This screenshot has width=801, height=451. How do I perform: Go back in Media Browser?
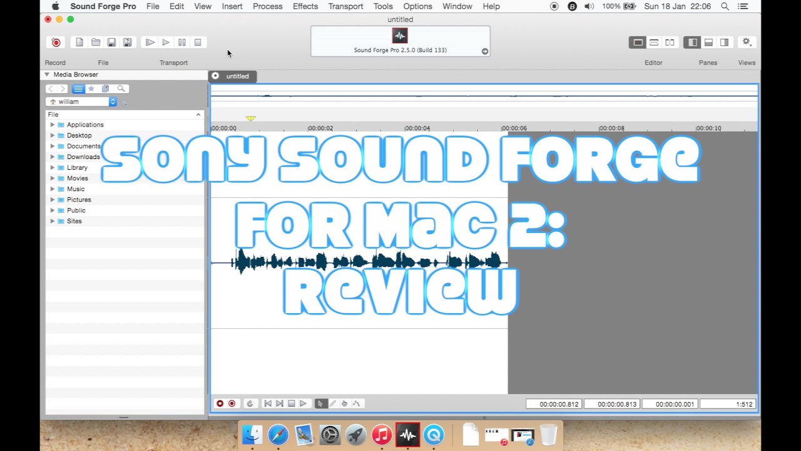[51, 89]
